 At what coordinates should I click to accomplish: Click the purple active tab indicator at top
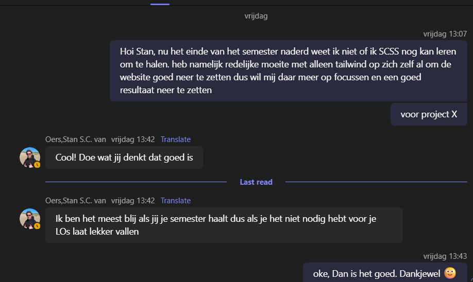click(x=160, y=3)
